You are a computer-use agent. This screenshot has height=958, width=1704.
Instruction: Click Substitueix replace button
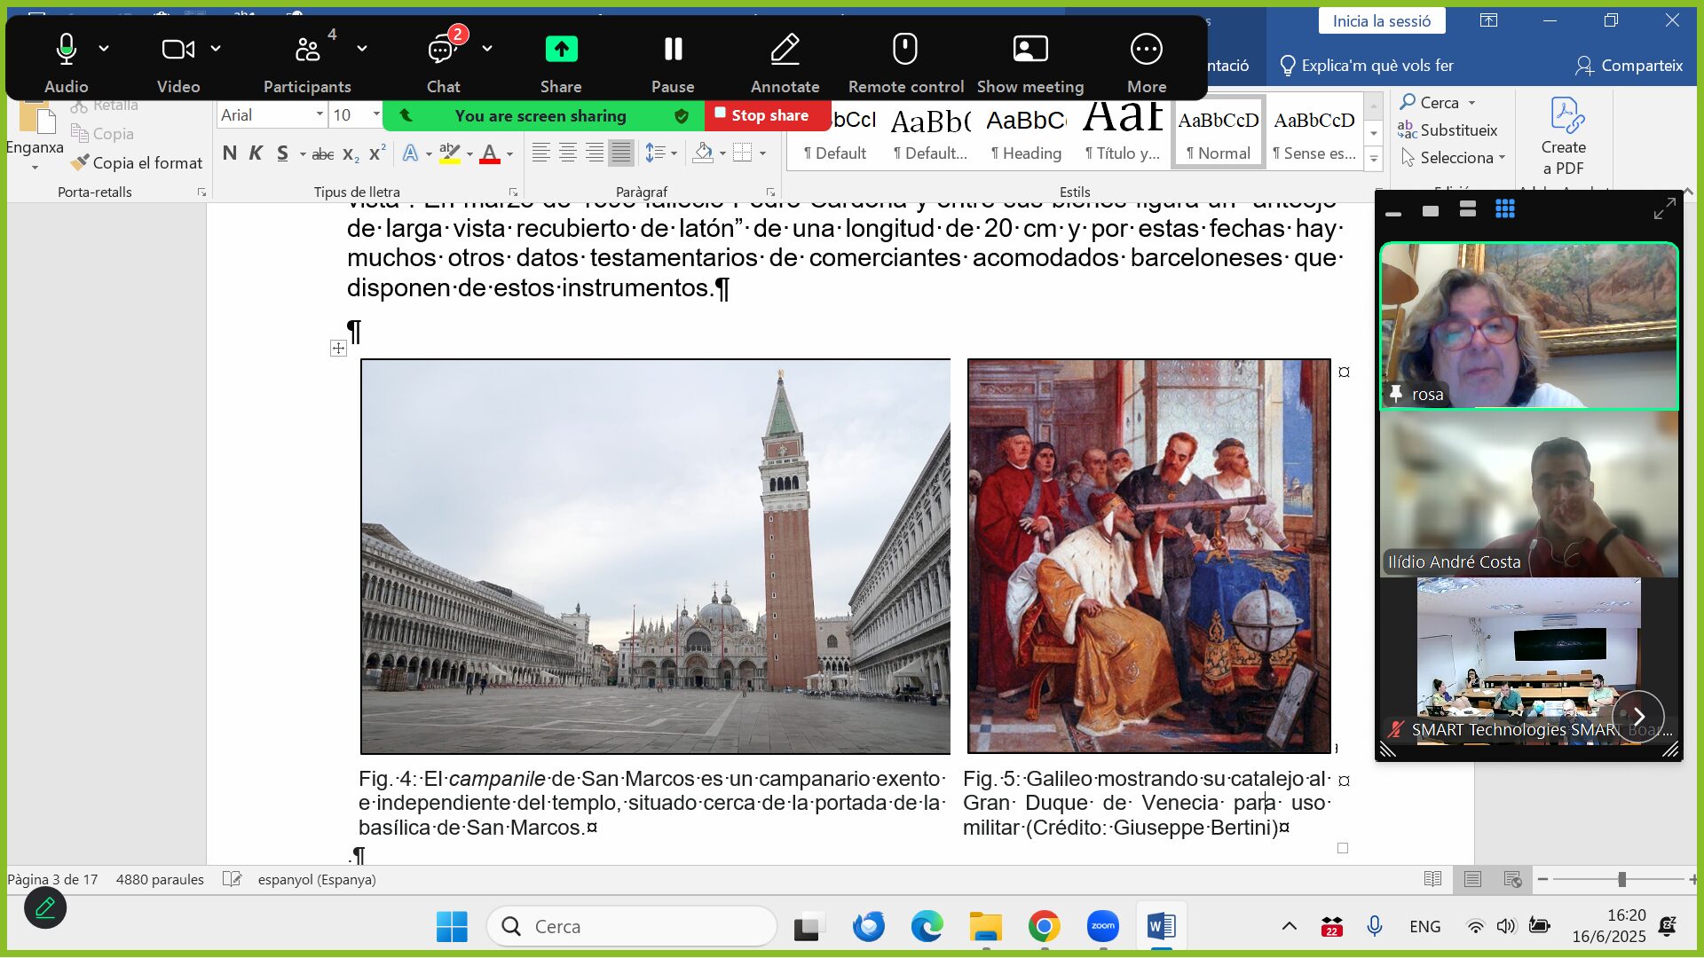point(1448,130)
